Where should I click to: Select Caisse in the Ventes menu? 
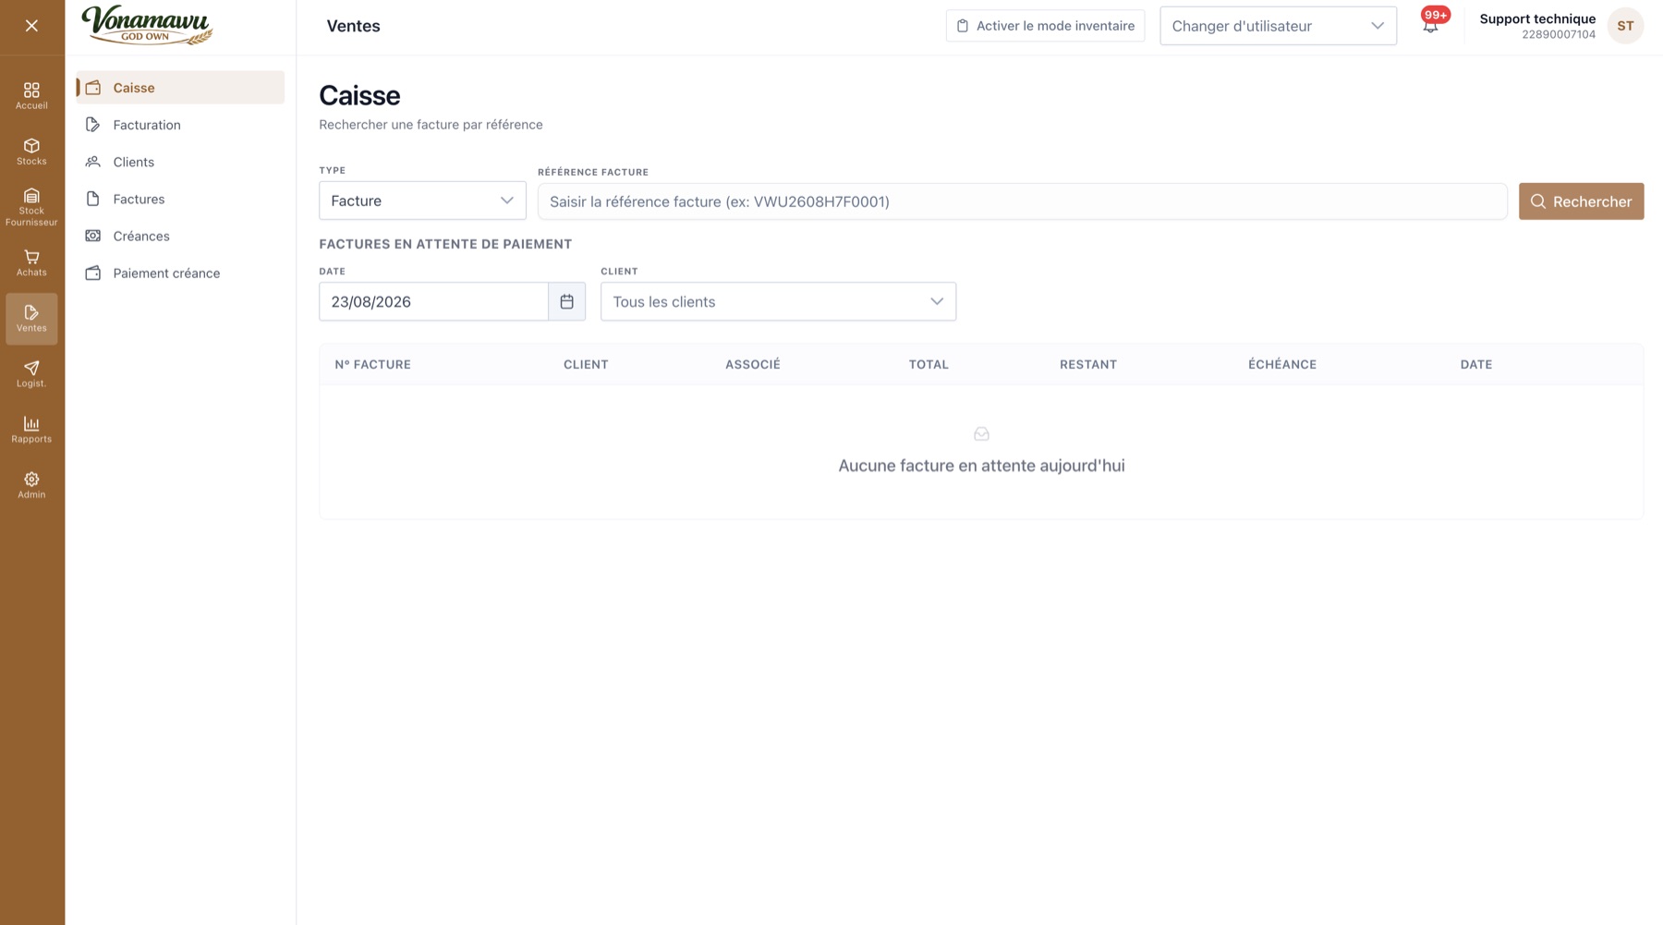tap(180, 88)
